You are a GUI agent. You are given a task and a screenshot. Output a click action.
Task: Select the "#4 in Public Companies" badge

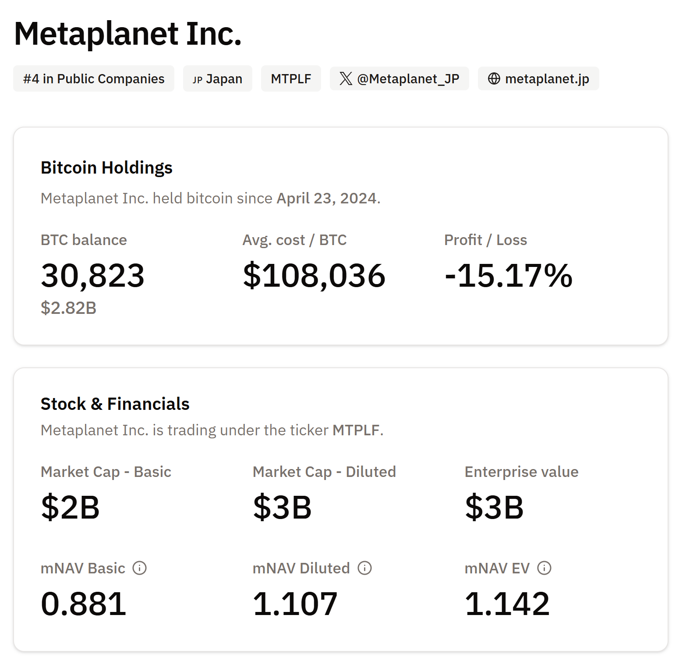coord(93,79)
